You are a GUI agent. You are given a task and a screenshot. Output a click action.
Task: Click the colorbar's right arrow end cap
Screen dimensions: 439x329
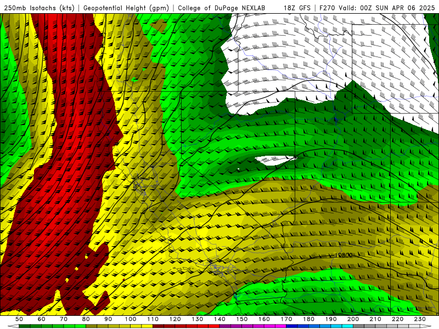pos(426,326)
